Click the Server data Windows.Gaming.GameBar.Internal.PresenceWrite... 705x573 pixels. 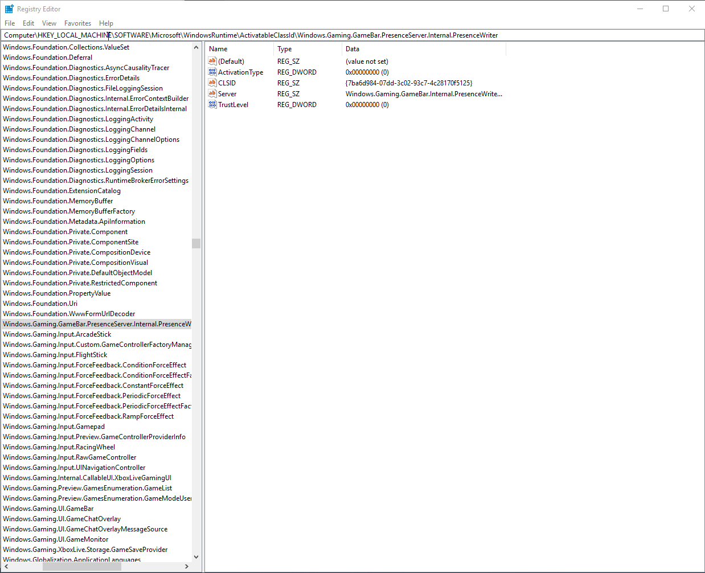[424, 94]
